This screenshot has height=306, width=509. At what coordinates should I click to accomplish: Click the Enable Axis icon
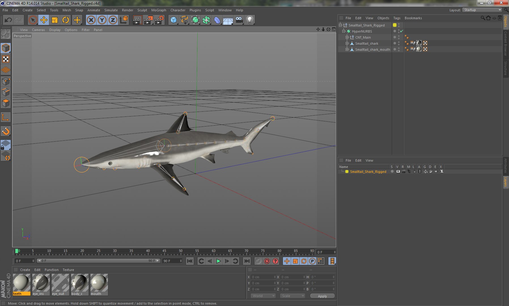[6, 117]
